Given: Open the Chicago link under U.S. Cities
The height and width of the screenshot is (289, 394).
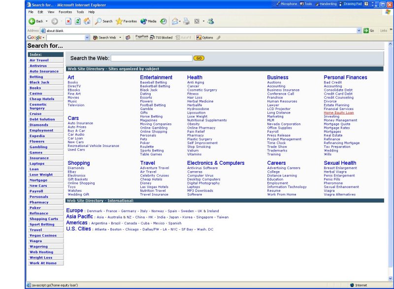Looking at the screenshot, I should (132, 229).
